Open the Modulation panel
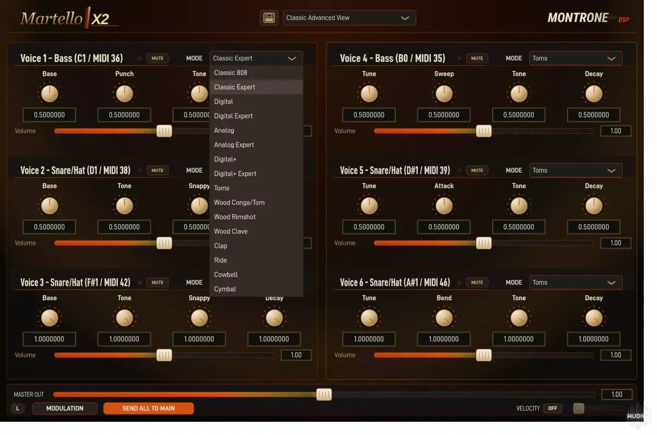The height and width of the screenshot is (435, 657). (65, 408)
